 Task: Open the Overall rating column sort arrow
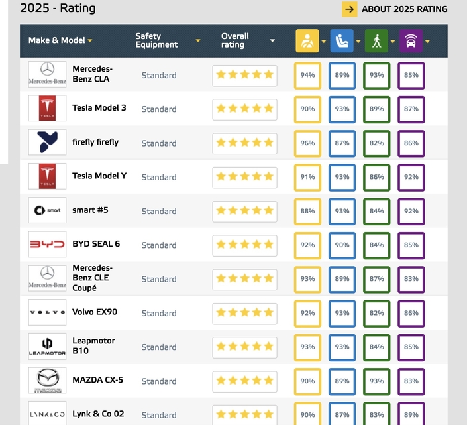coord(272,41)
